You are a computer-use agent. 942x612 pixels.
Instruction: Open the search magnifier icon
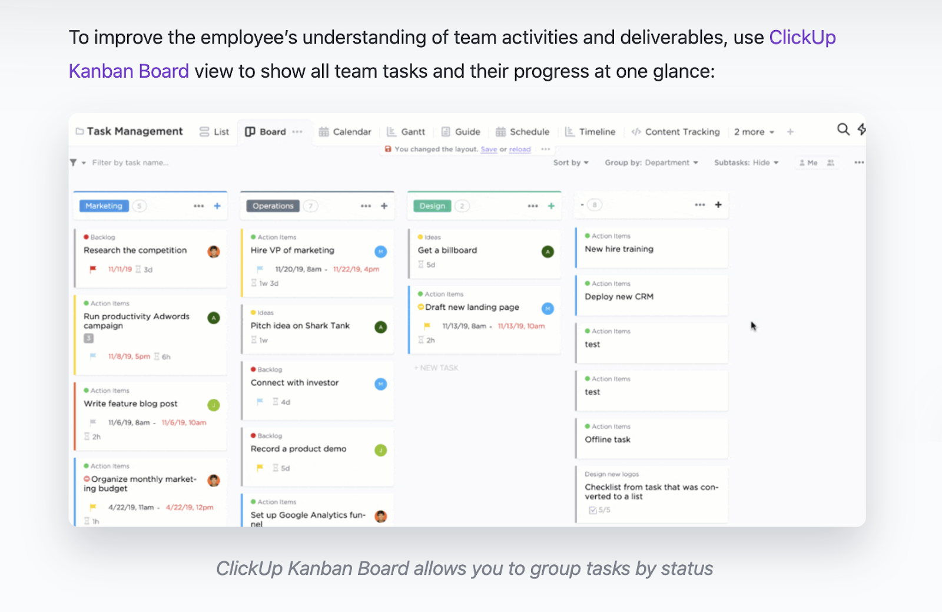843,129
